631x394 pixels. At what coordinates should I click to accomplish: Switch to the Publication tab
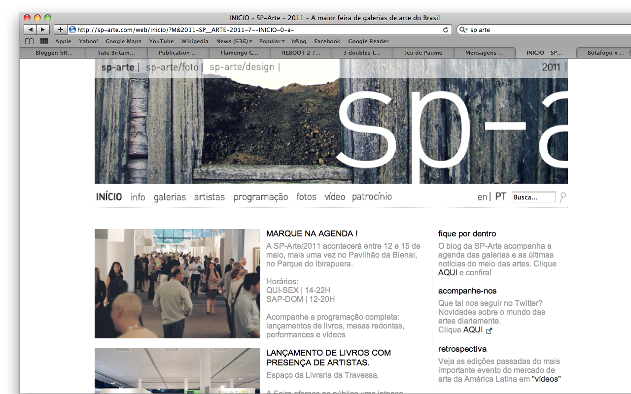point(177,53)
